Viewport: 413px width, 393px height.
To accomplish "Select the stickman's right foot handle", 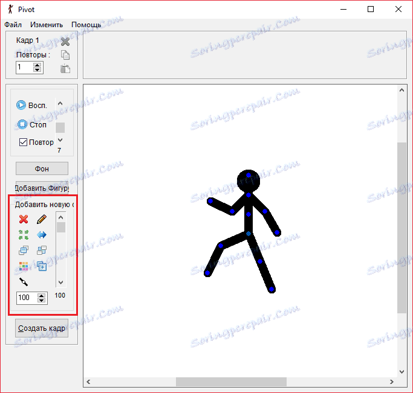I will 272,289.
